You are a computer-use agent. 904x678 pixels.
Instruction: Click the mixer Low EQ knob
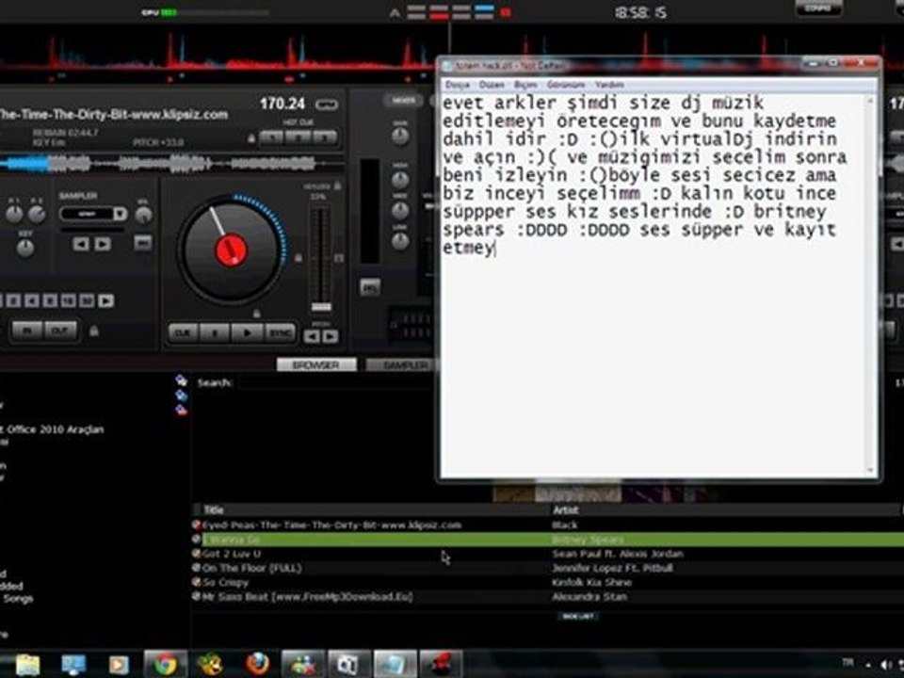point(400,241)
